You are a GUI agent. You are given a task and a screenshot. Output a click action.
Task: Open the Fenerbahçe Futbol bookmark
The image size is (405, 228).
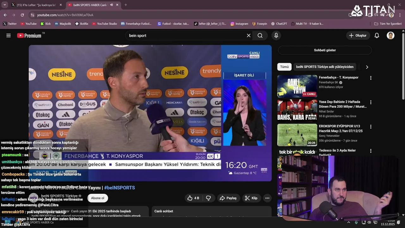coord(136,24)
